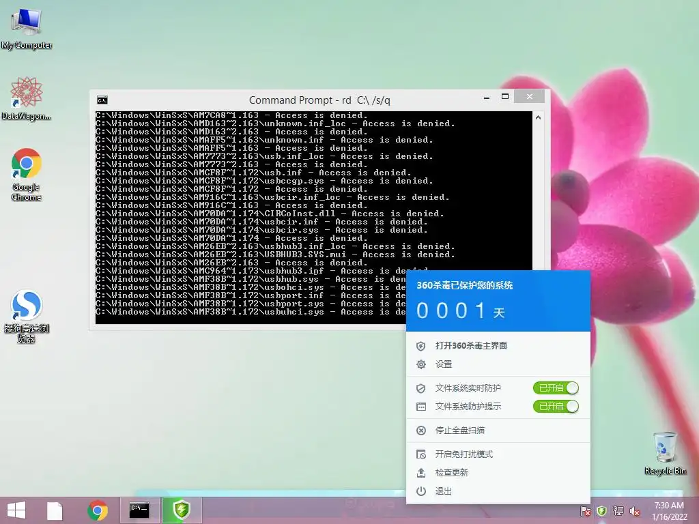Click the muted volume tray icon
The height and width of the screenshot is (524, 699).
[635, 510]
